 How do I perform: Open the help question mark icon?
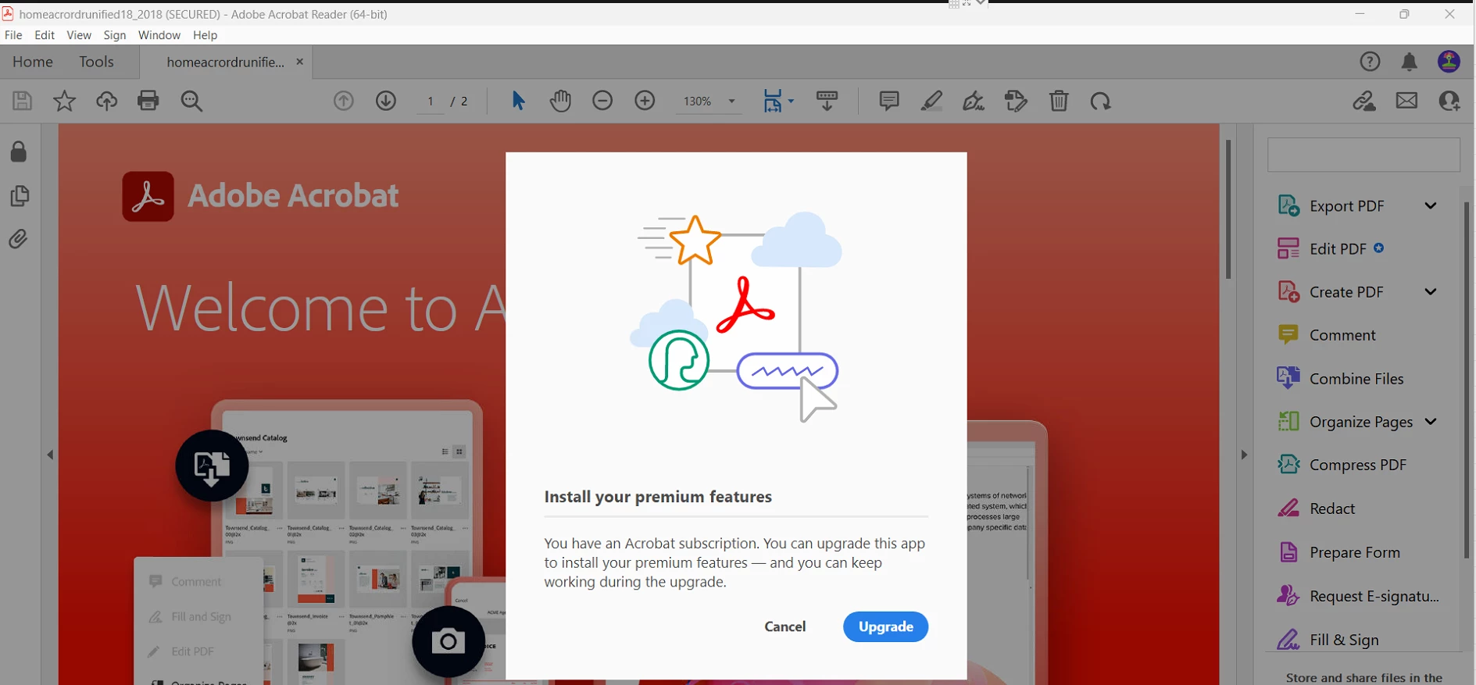click(1370, 62)
